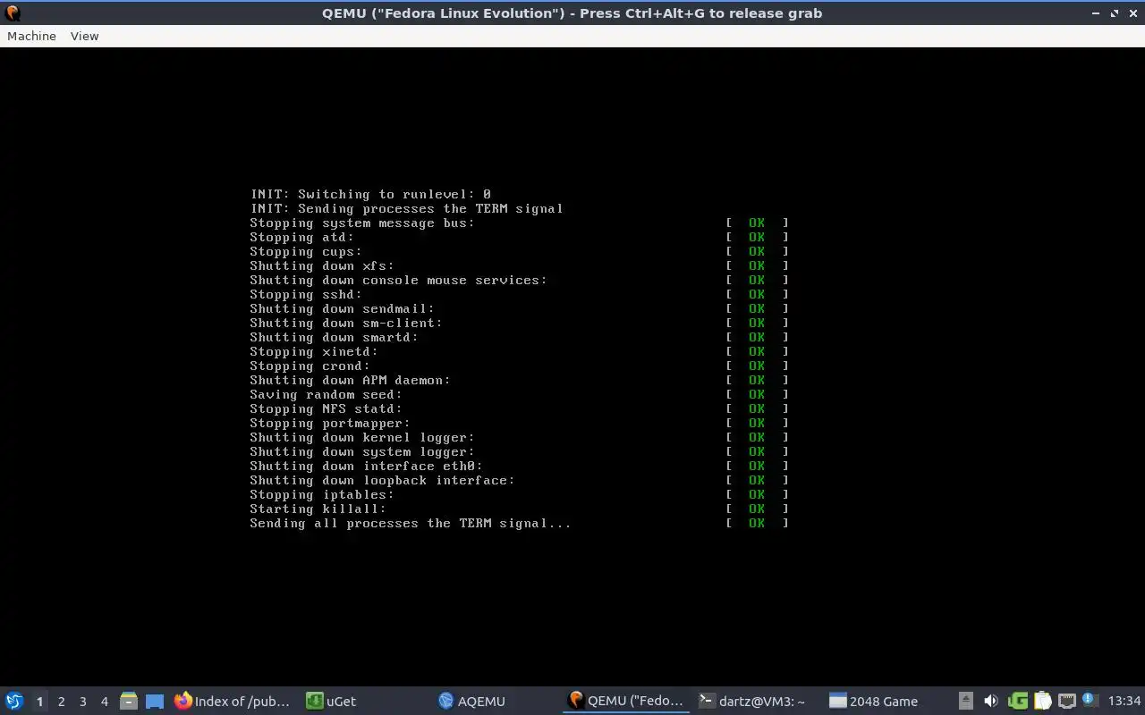
Task: Switch to 2048 Game window
Action: pyautogui.click(x=874, y=701)
